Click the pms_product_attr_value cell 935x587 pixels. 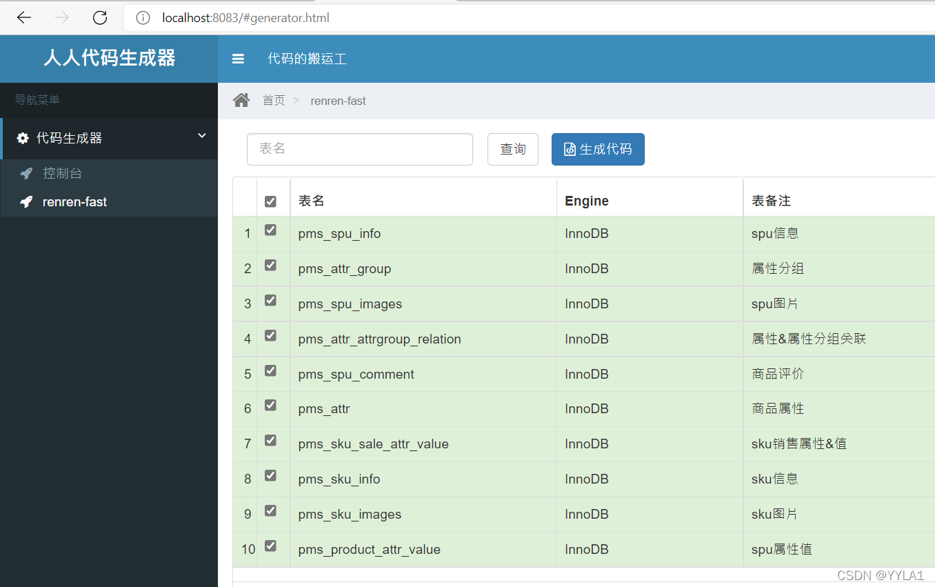pyautogui.click(x=423, y=550)
